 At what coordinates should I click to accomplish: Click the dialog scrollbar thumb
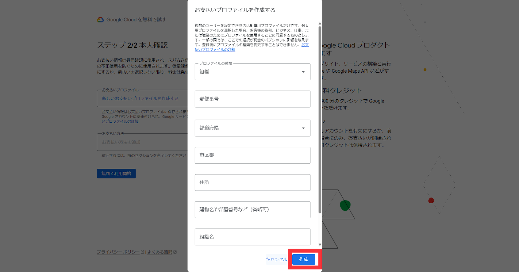click(x=320, y=120)
